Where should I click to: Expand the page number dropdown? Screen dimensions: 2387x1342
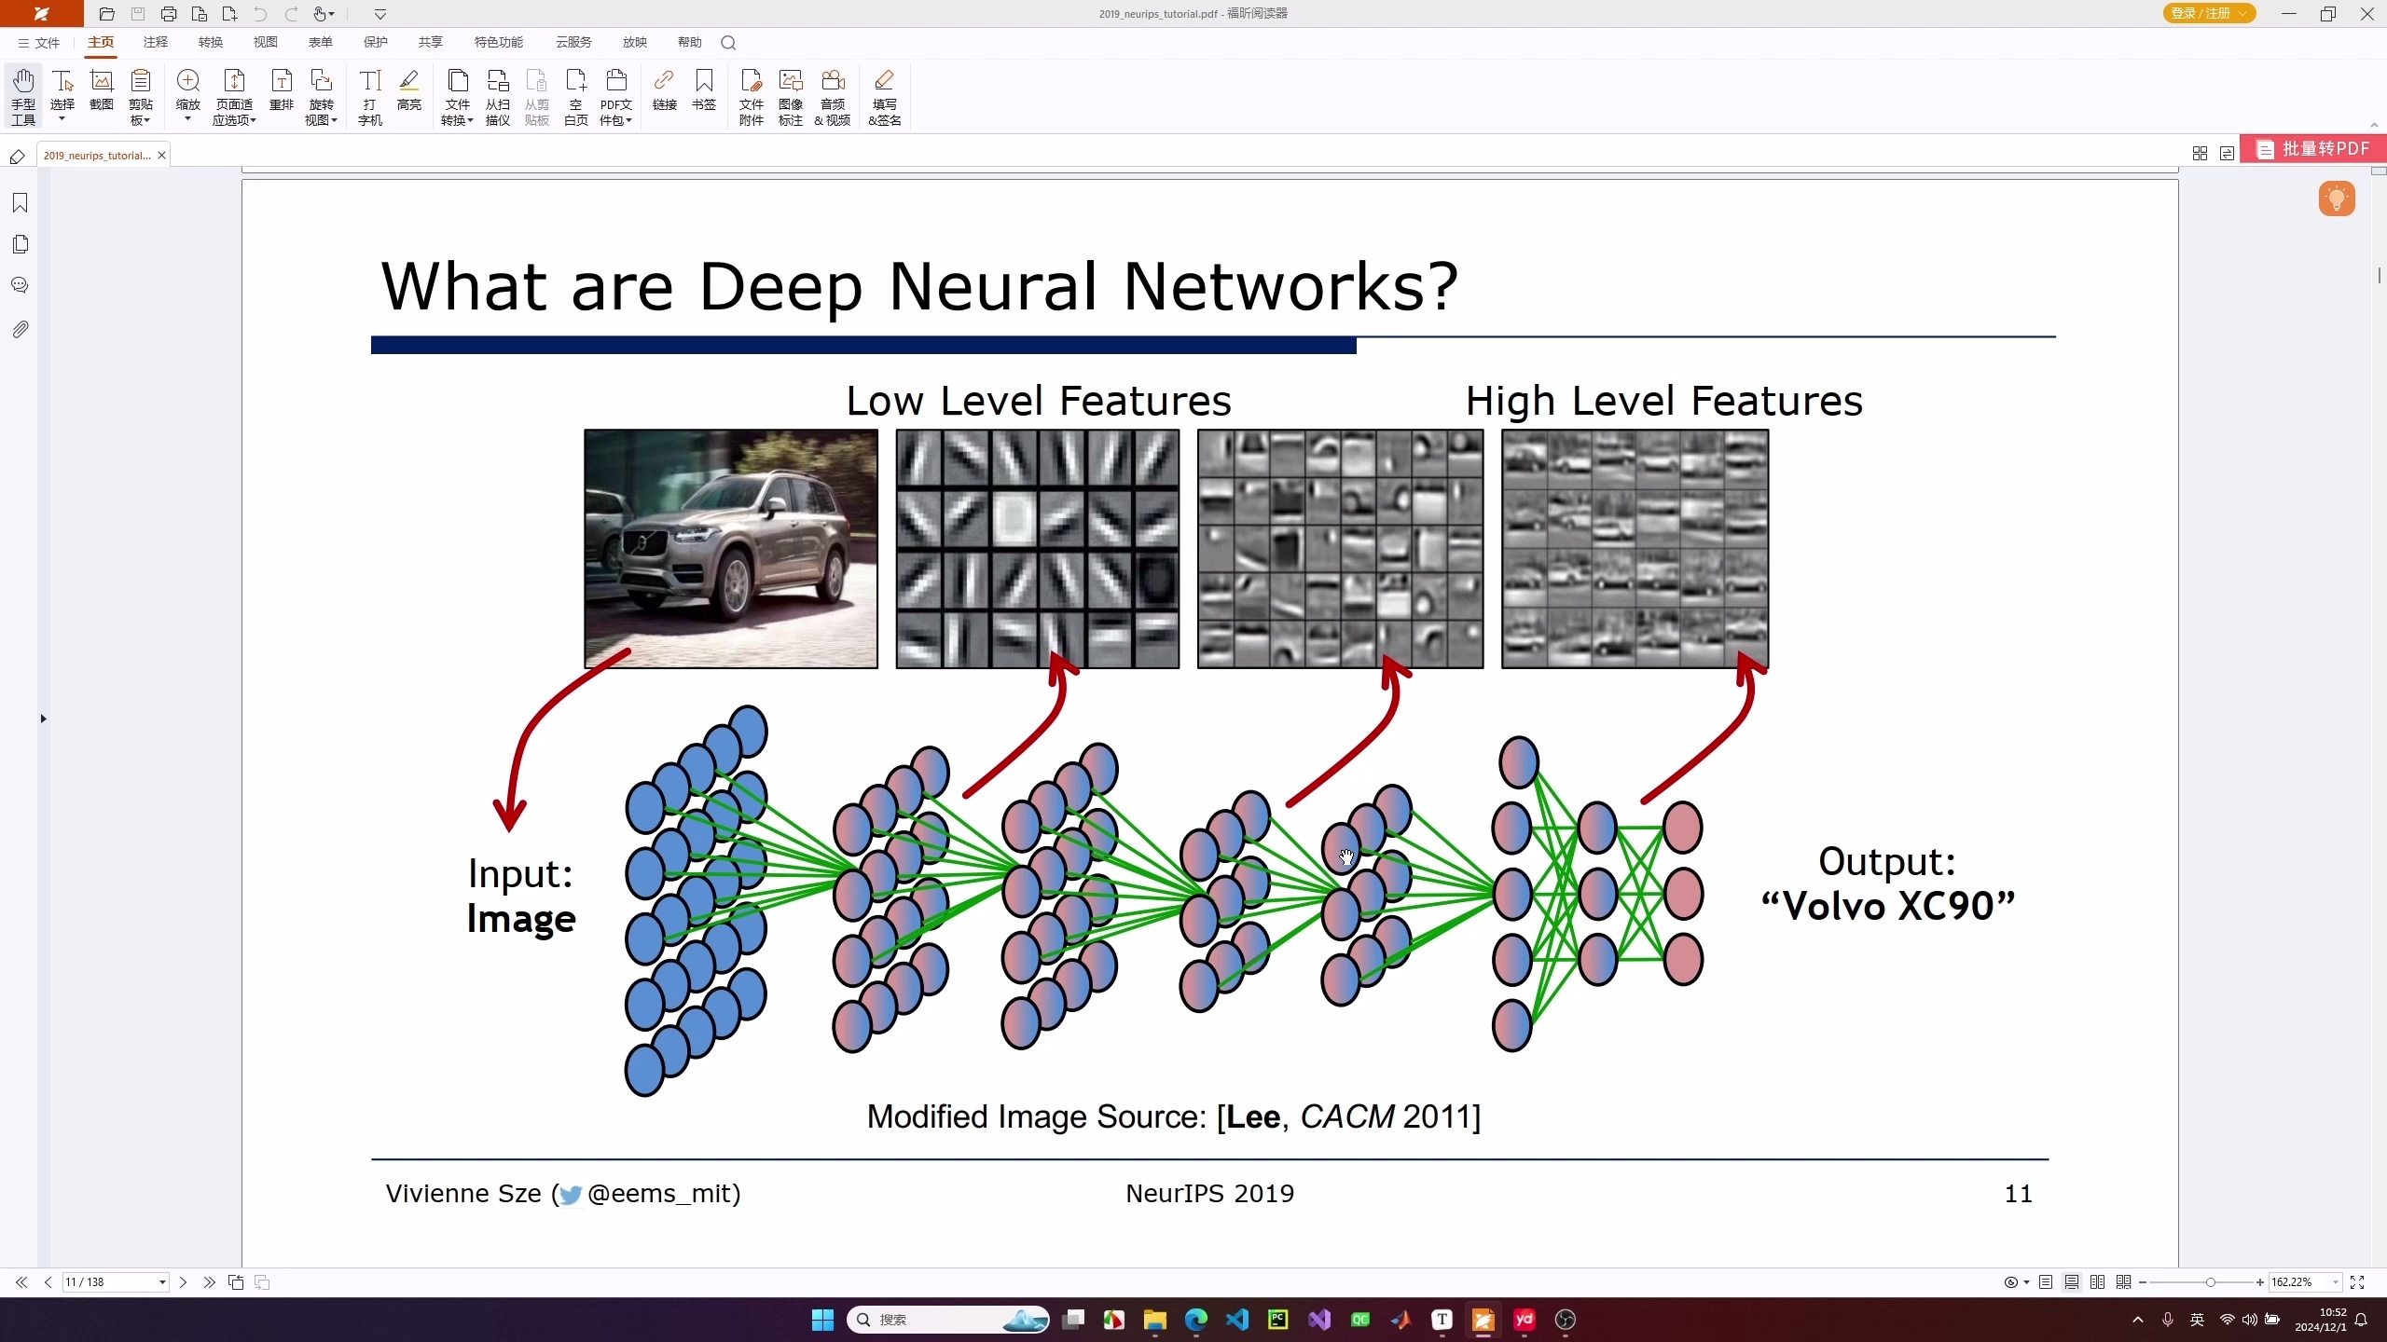[162, 1282]
